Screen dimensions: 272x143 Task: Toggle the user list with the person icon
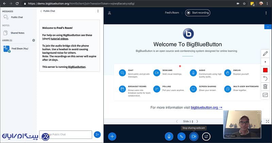[x=109, y=13]
